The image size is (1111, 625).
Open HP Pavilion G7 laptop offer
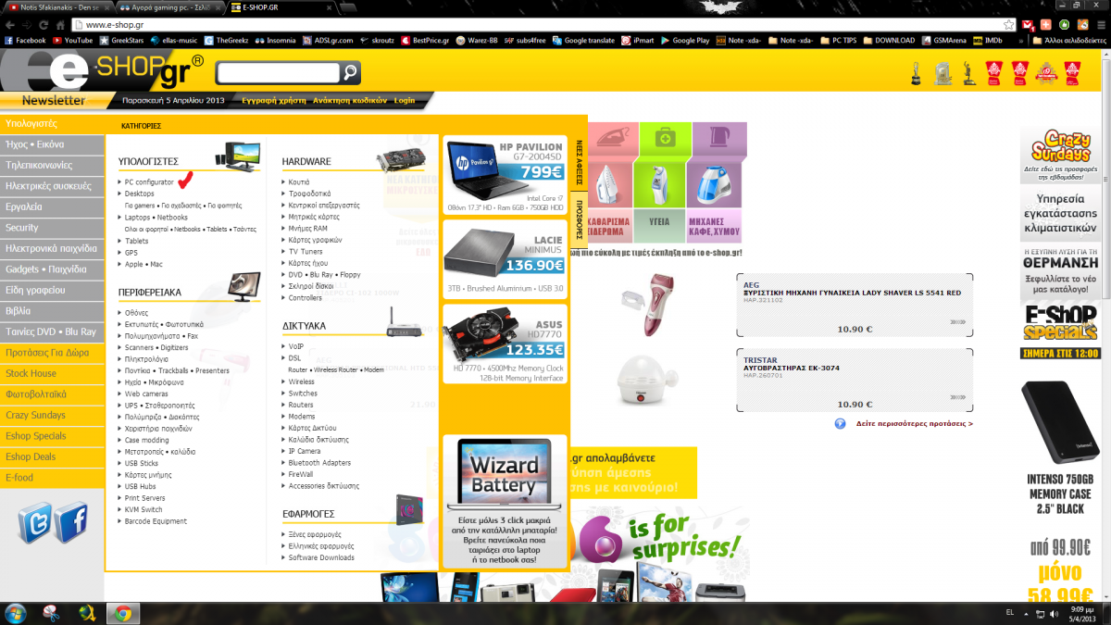coord(505,175)
